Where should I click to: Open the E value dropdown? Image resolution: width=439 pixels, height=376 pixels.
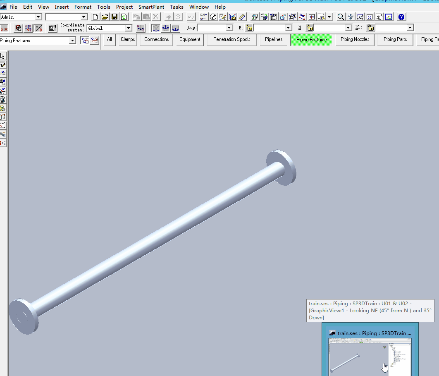pos(289,28)
